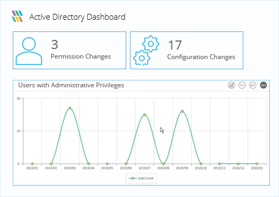Image resolution: width=279 pixels, height=197 pixels.
Task: Click the 2020/01 x-axis label
Action: tap(257, 168)
